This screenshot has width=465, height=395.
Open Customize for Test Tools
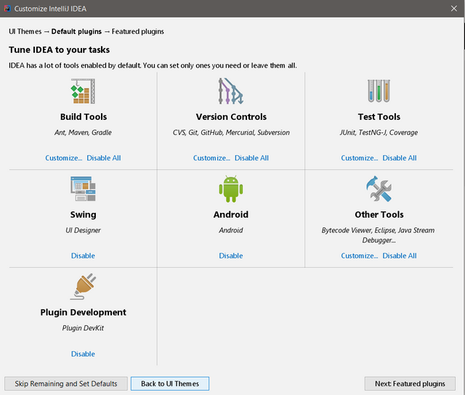point(359,158)
